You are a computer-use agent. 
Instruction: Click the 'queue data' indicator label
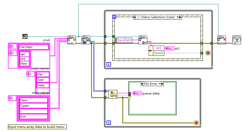pos(151,93)
